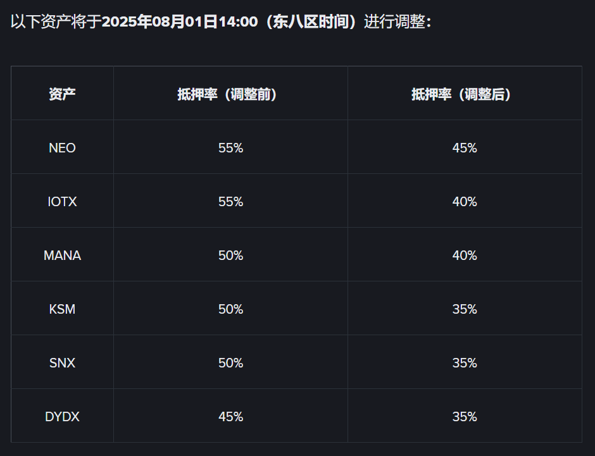Click the DYDX asset cell

(62, 417)
